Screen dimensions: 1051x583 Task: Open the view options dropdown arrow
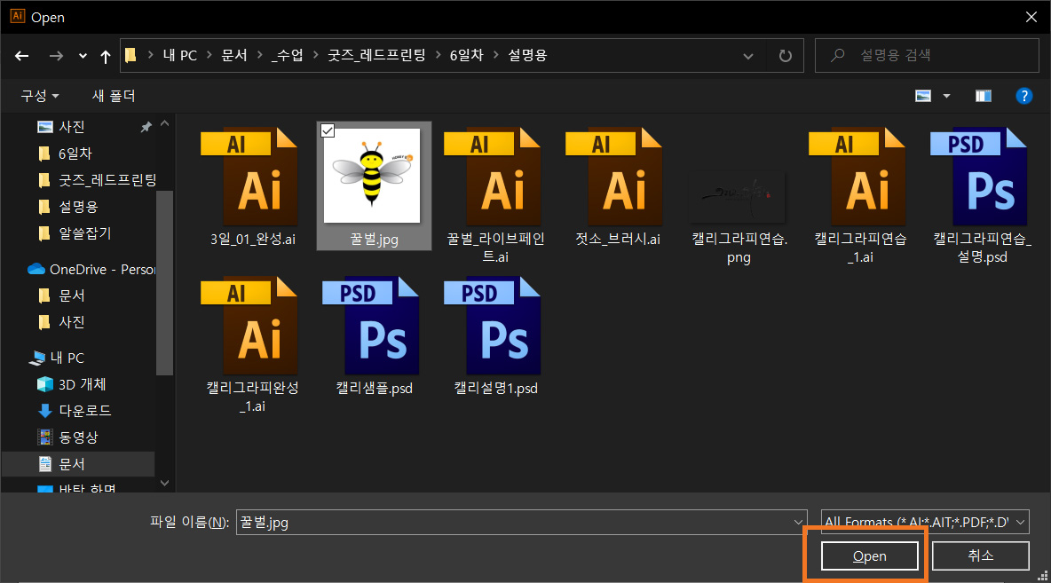point(946,96)
